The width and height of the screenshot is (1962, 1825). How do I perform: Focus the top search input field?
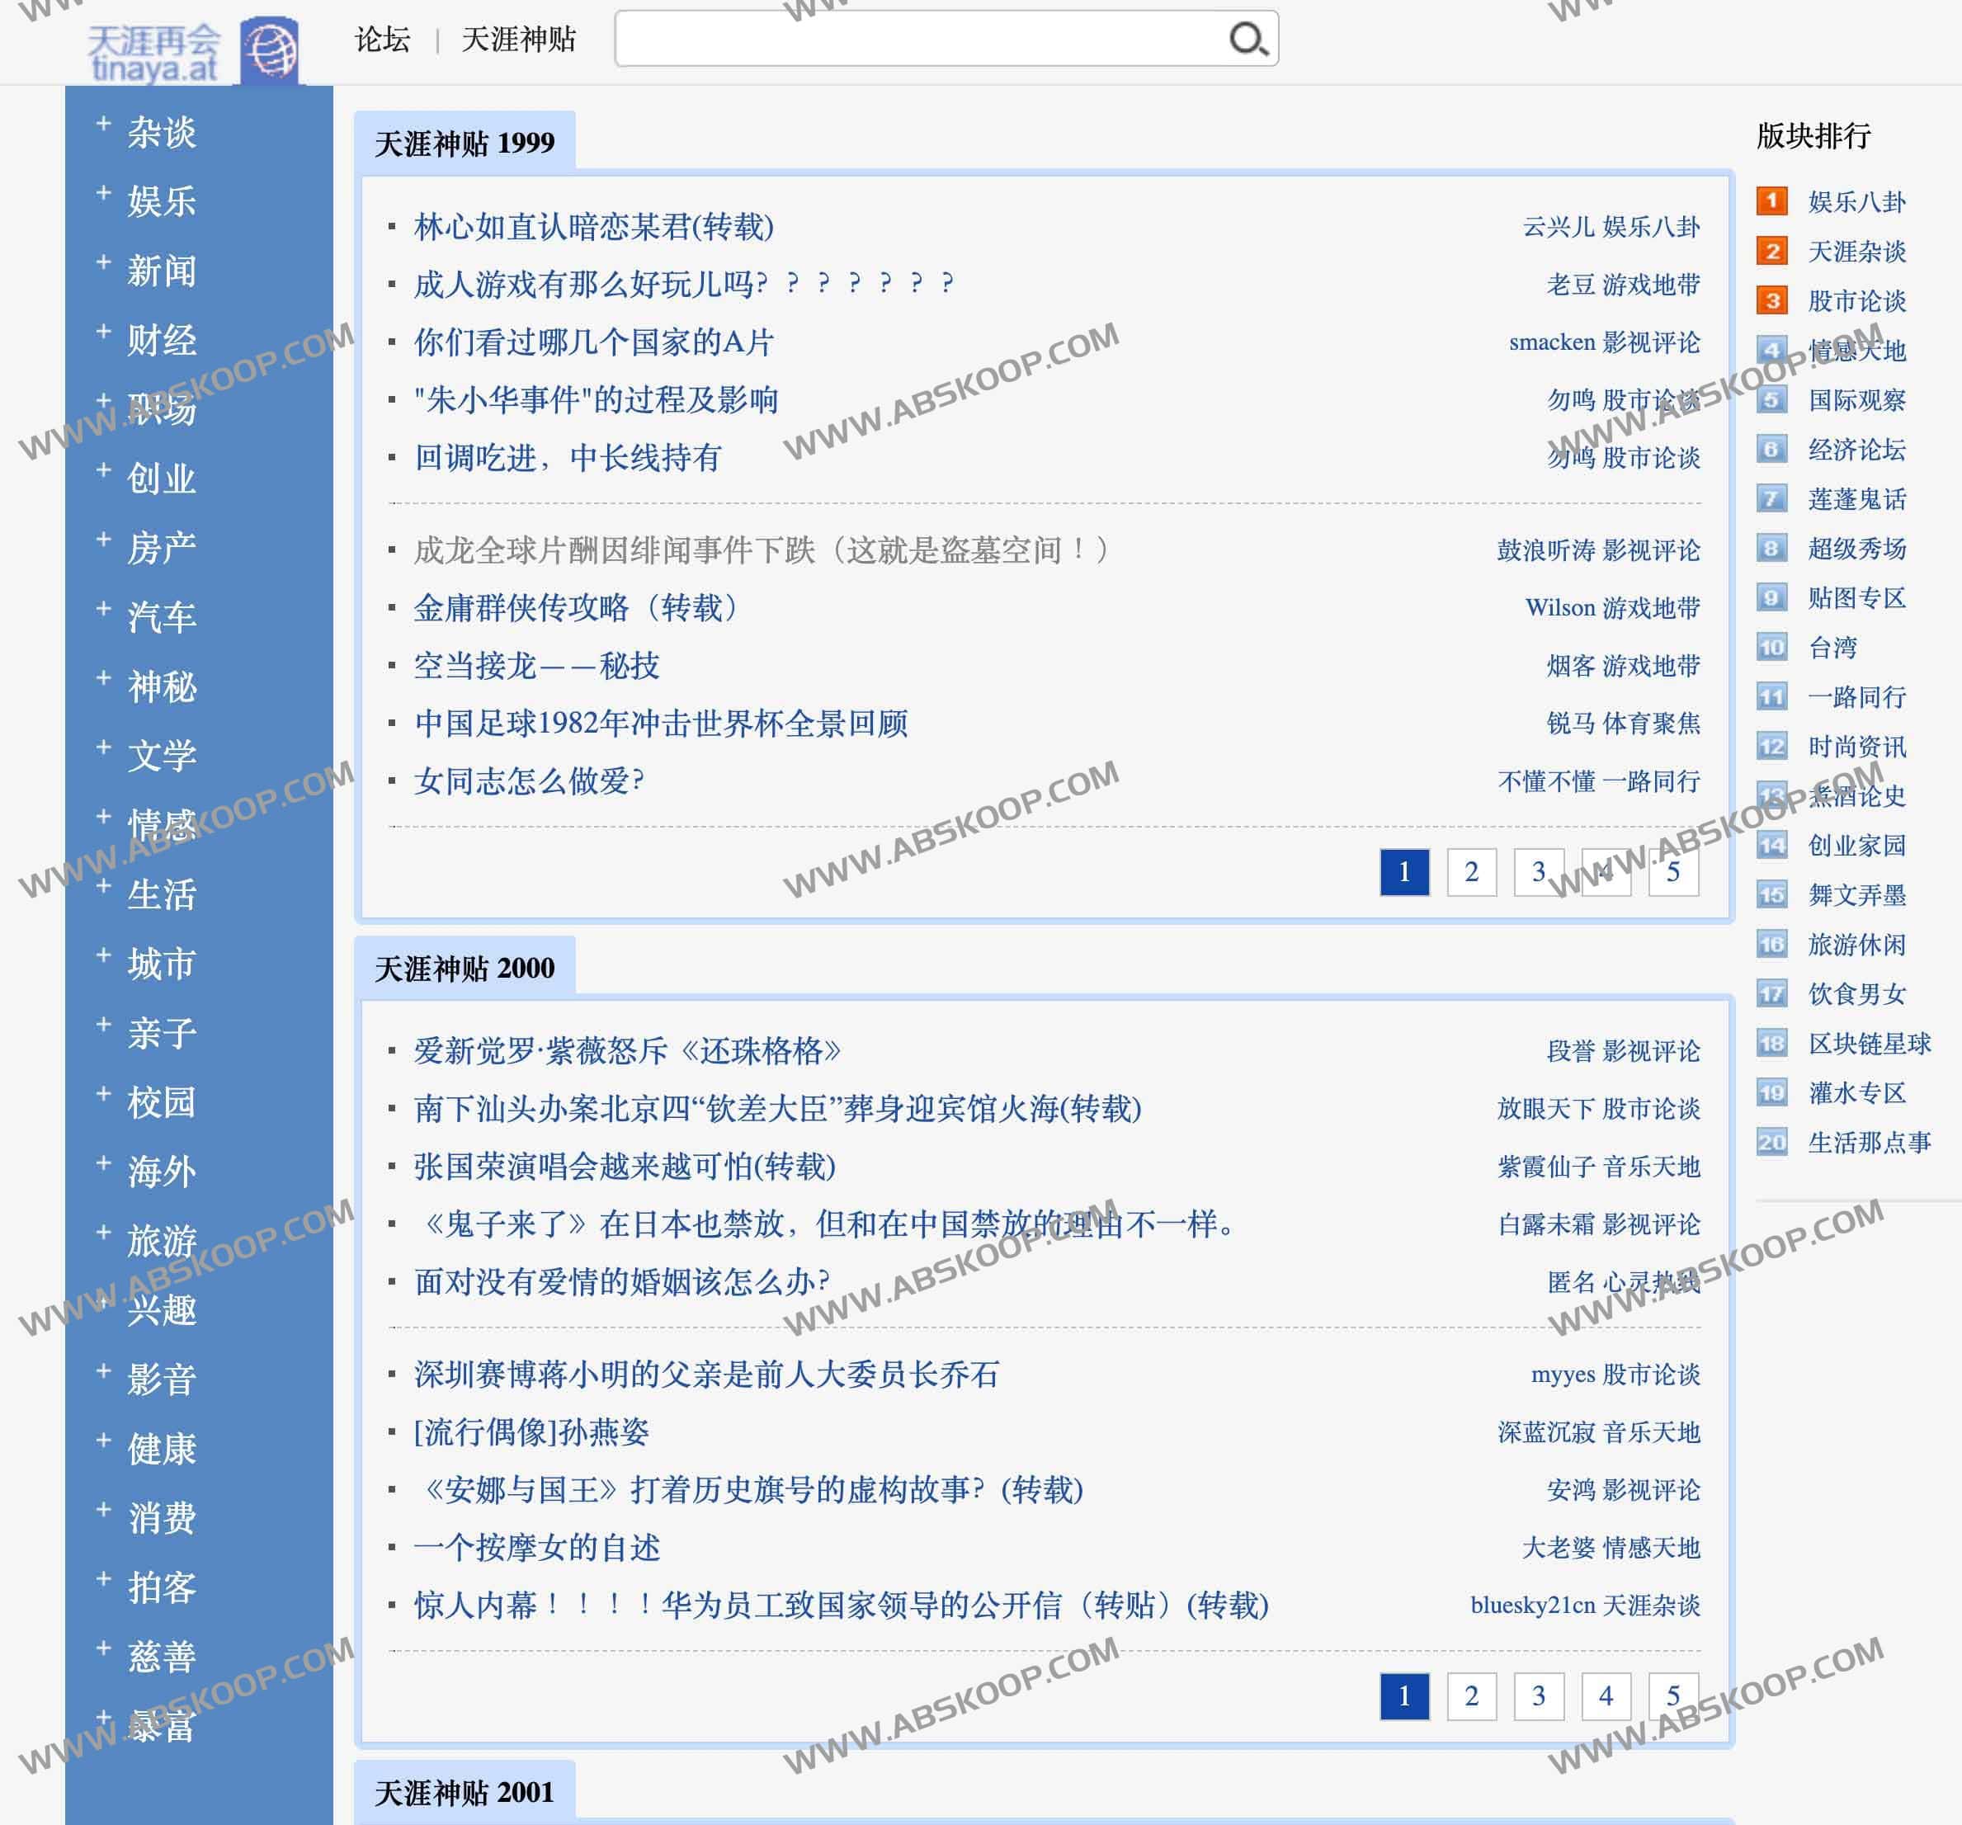click(x=917, y=40)
